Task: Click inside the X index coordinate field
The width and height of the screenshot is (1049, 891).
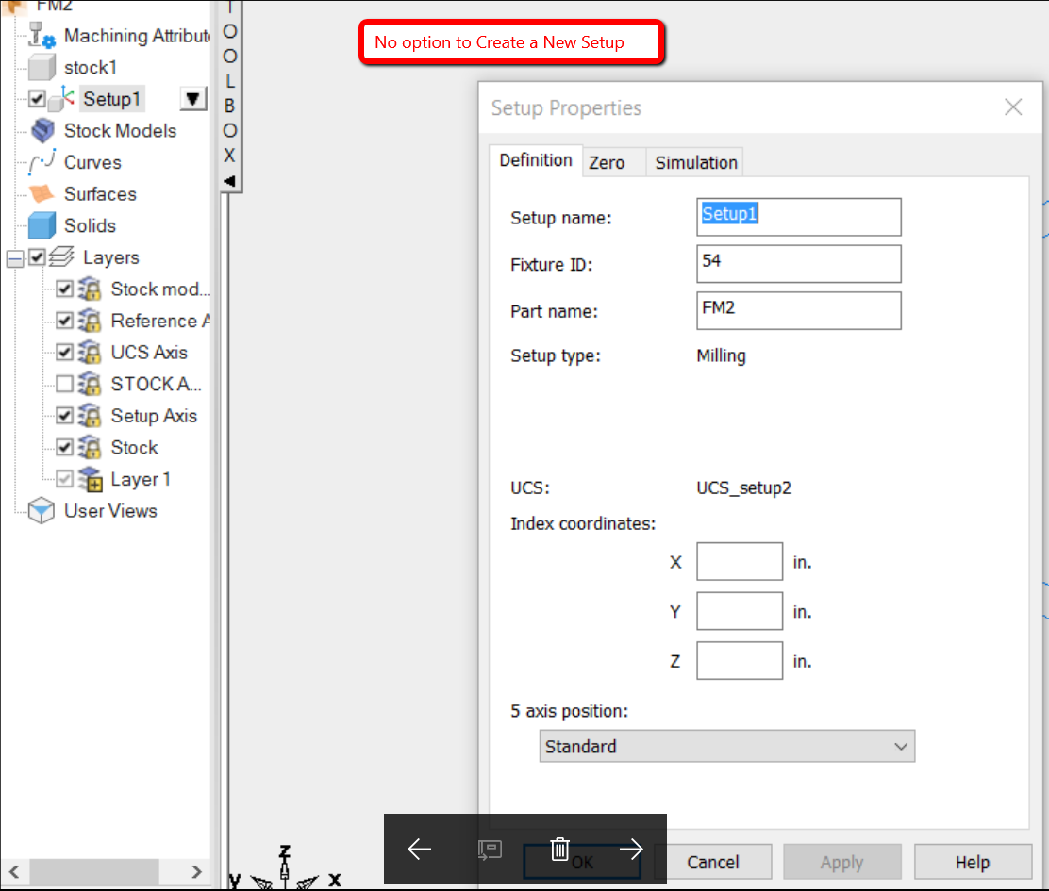Action: (739, 561)
